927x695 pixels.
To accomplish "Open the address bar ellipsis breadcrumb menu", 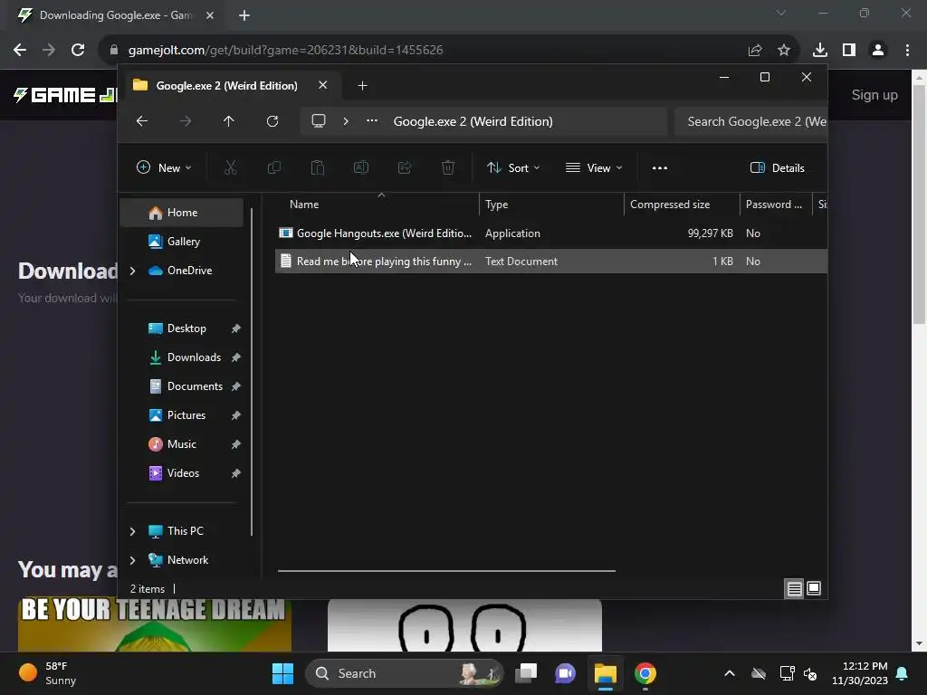I will pos(372,121).
